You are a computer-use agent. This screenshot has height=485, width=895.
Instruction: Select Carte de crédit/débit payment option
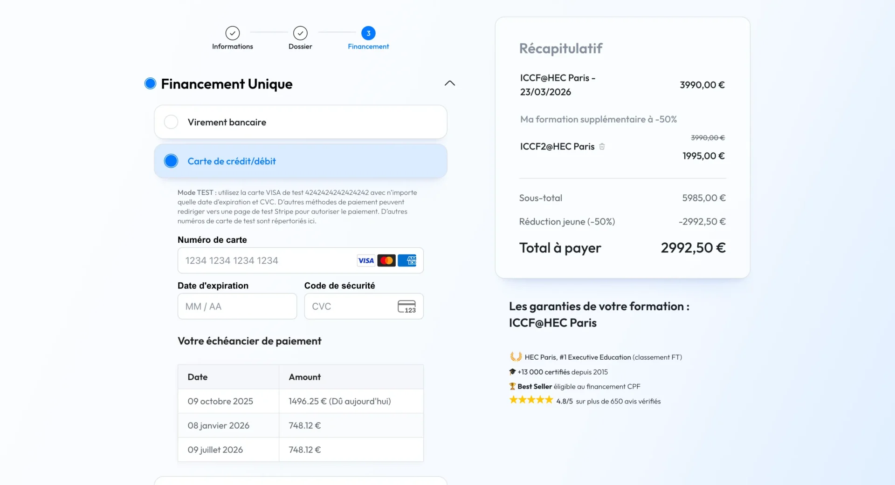301,161
